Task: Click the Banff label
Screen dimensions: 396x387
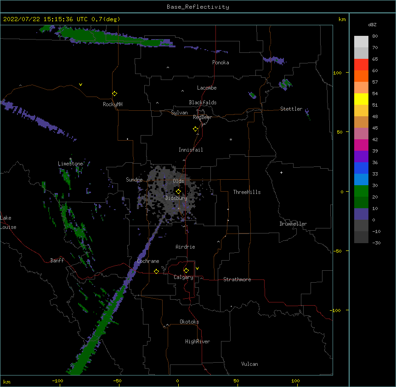Action: pyautogui.click(x=57, y=261)
